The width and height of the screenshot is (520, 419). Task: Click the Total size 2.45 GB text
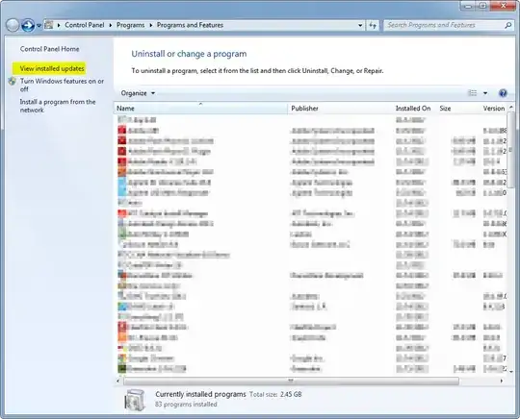click(x=275, y=395)
